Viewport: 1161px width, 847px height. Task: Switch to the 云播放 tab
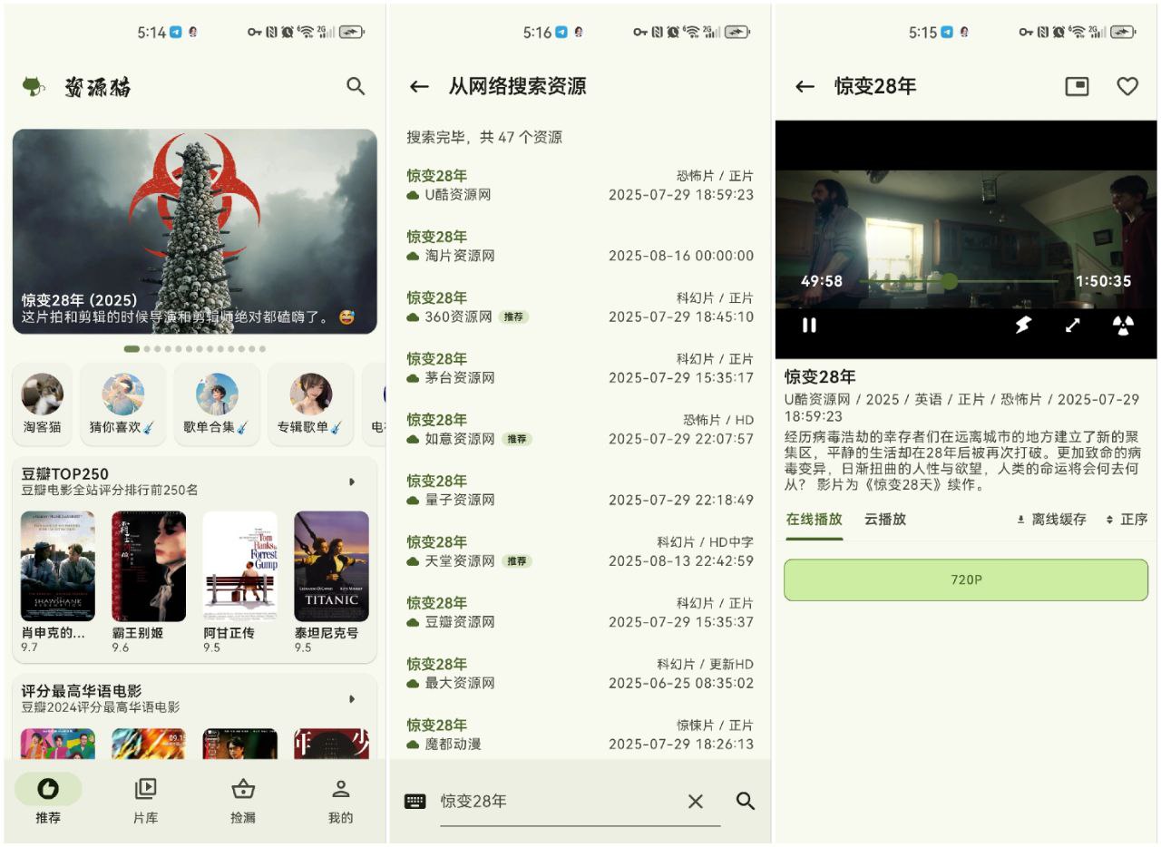pyautogui.click(x=884, y=520)
